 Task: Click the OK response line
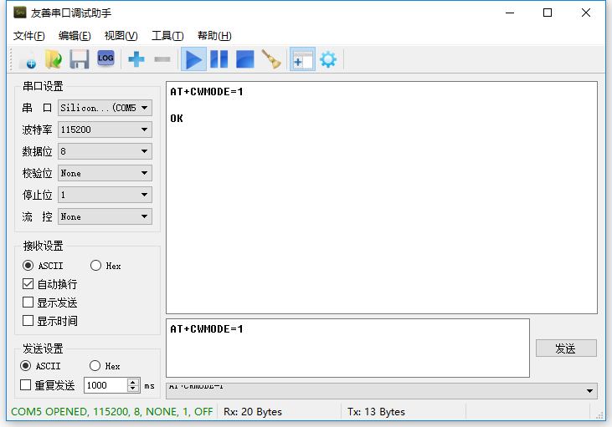tap(177, 119)
